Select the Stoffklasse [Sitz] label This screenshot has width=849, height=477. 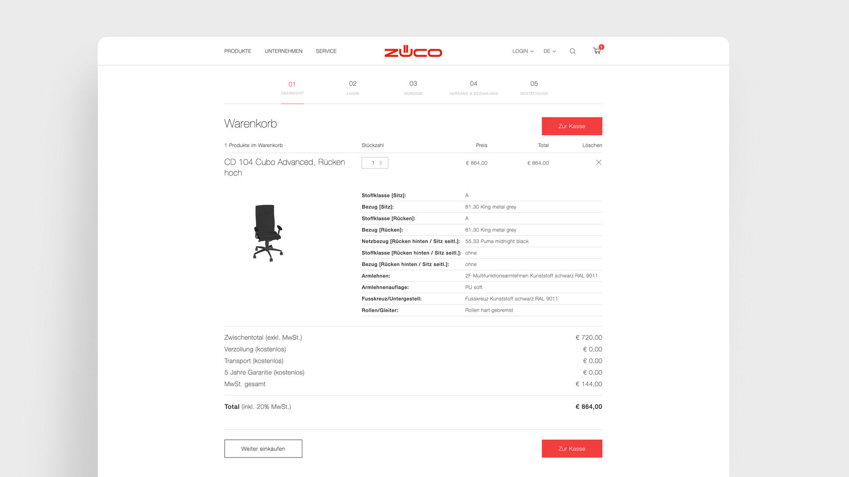(383, 195)
